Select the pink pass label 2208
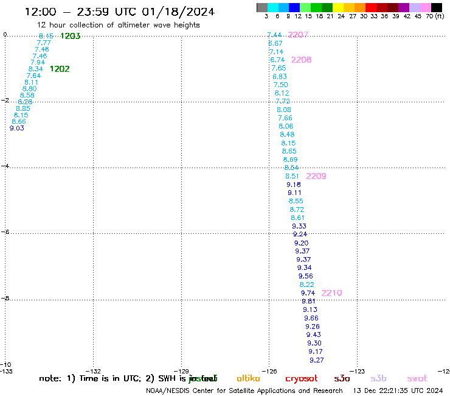The height and width of the screenshot is (396, 450). [302, 60]
